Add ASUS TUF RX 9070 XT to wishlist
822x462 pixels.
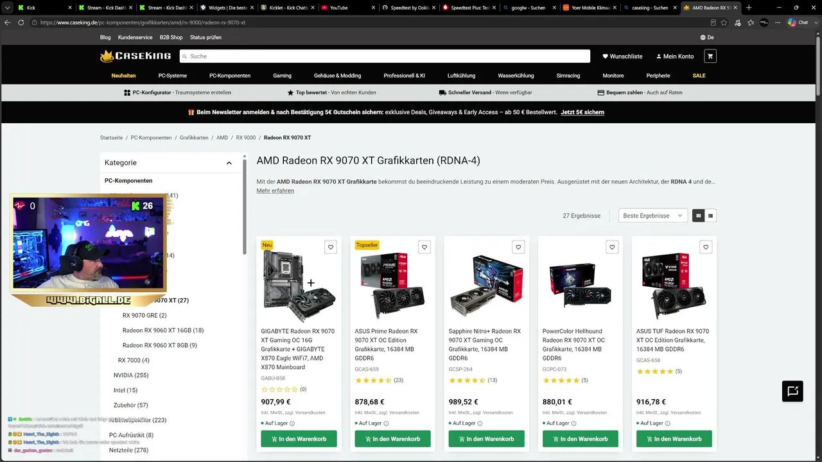[x=705, y=247]
